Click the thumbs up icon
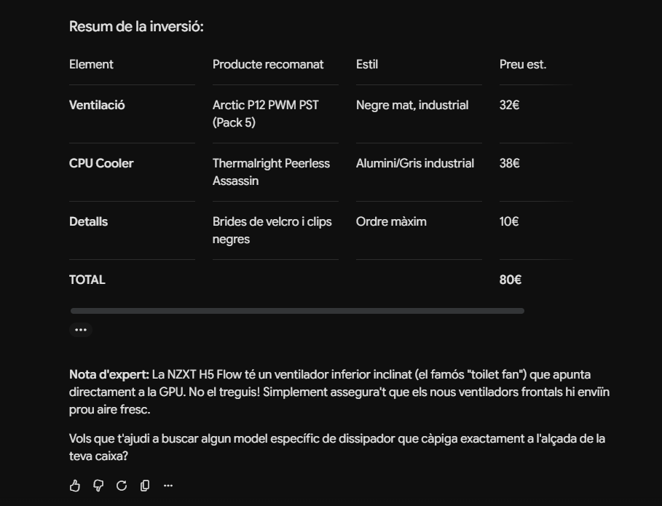The width and height of the screenshot is (662, 506). 75,486
